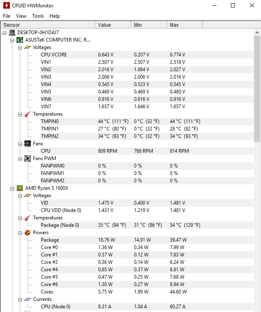Image resolution: width=261 pixels, height=312 pixels.
Task: Click the Max column header
Action: pyautogui.click(x=185, y=25)
